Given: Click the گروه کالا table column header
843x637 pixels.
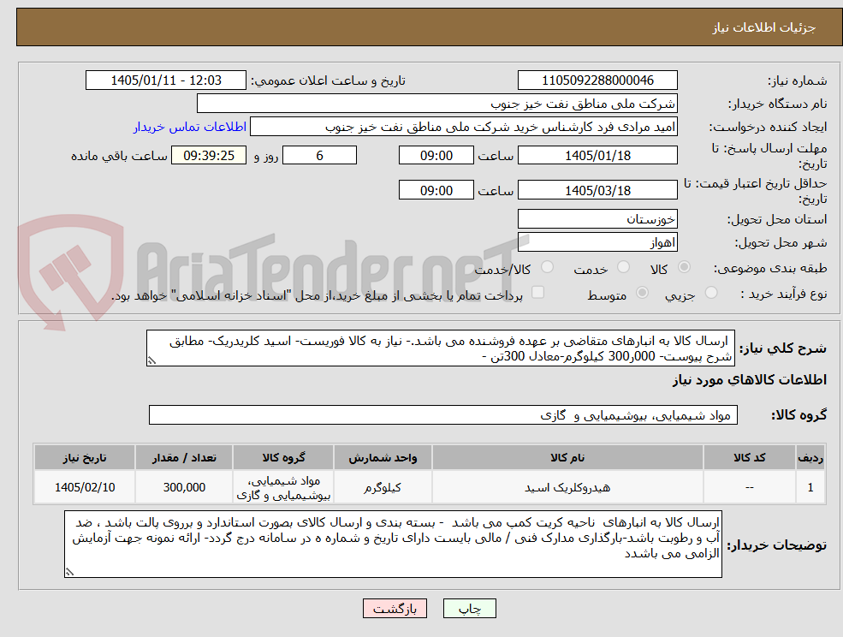Looking at the screenshot, I should coord(283,457).
